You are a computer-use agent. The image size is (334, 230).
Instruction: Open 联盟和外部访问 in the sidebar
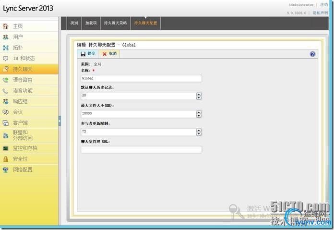coord(29,135)
